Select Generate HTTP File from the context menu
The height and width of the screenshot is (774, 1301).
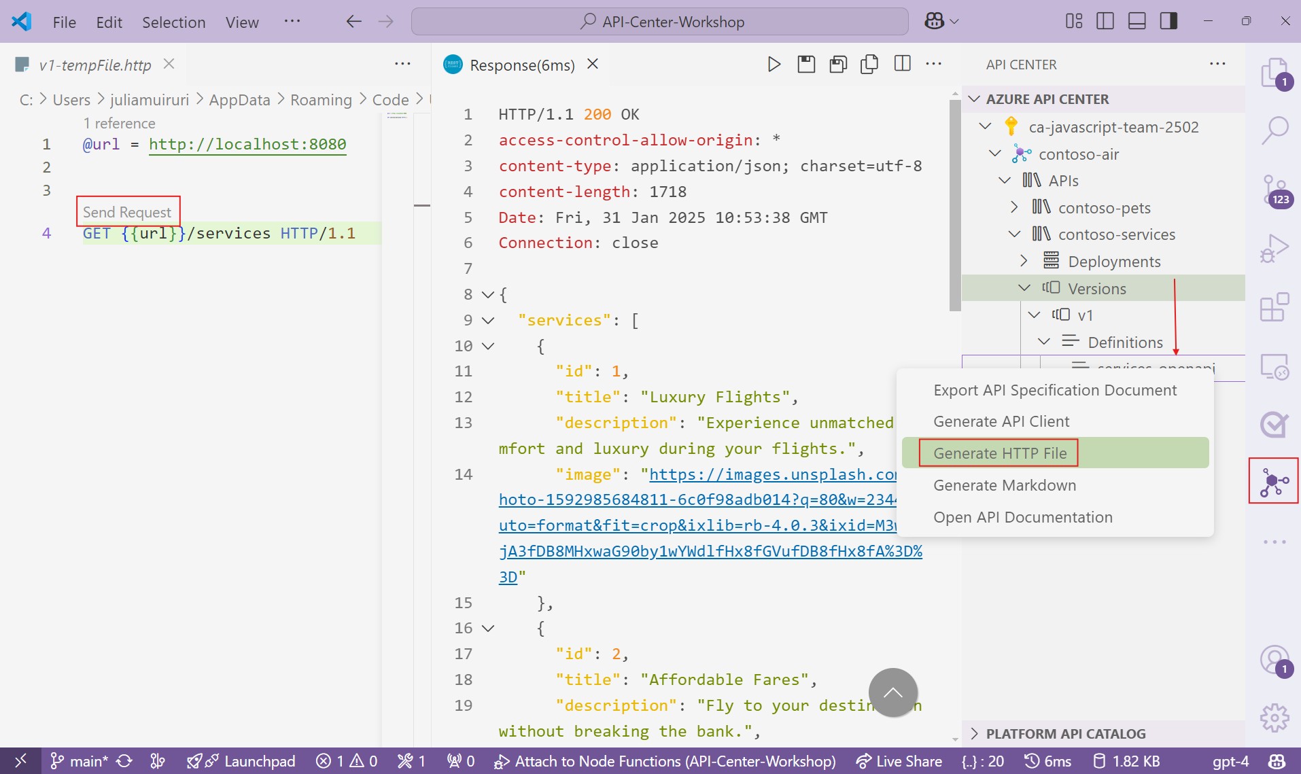click(1055, 453)
